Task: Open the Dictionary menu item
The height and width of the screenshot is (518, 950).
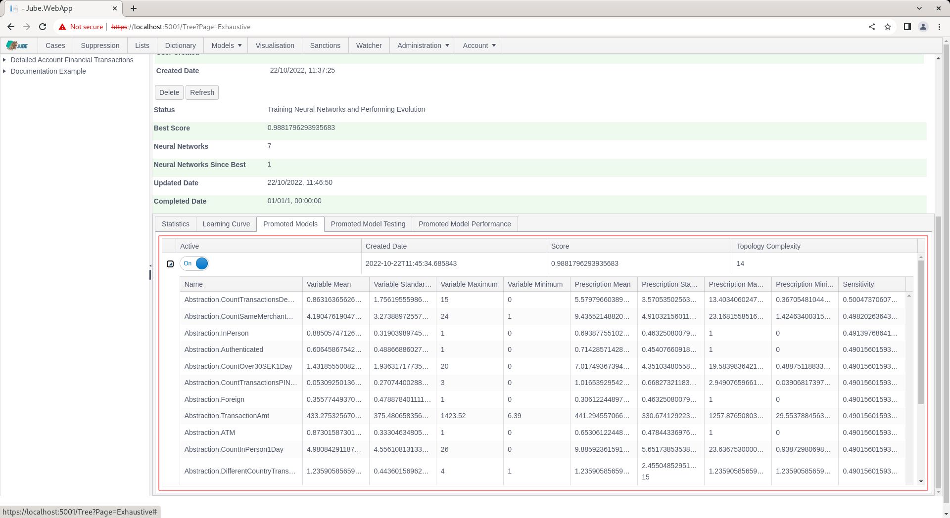Action: [180, 45]
